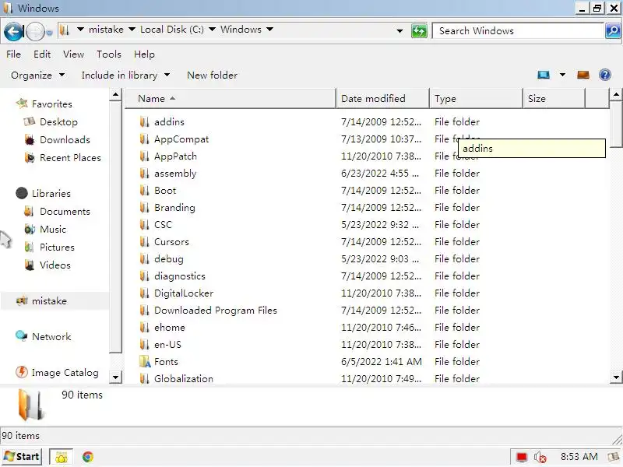Select the addins folder icon
Viewport: 623px width, 467px height.
[x=145, y=122]
